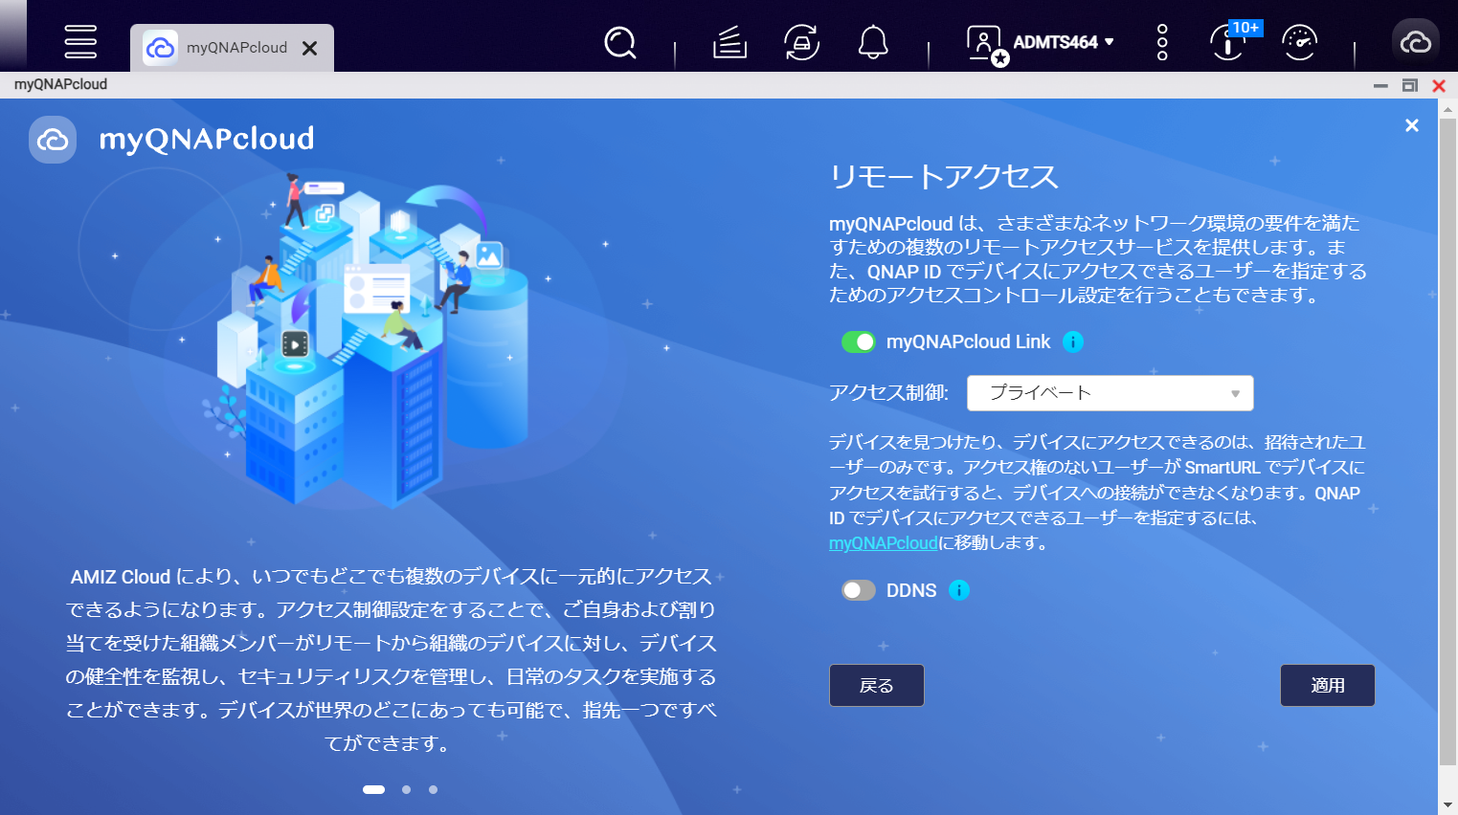
Task: Click the リモートアクセス heading
Action: (944, 177)
